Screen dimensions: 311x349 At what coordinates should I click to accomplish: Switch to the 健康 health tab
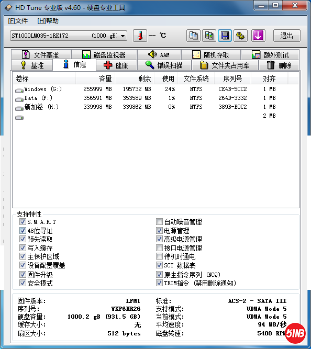[116, 65]
